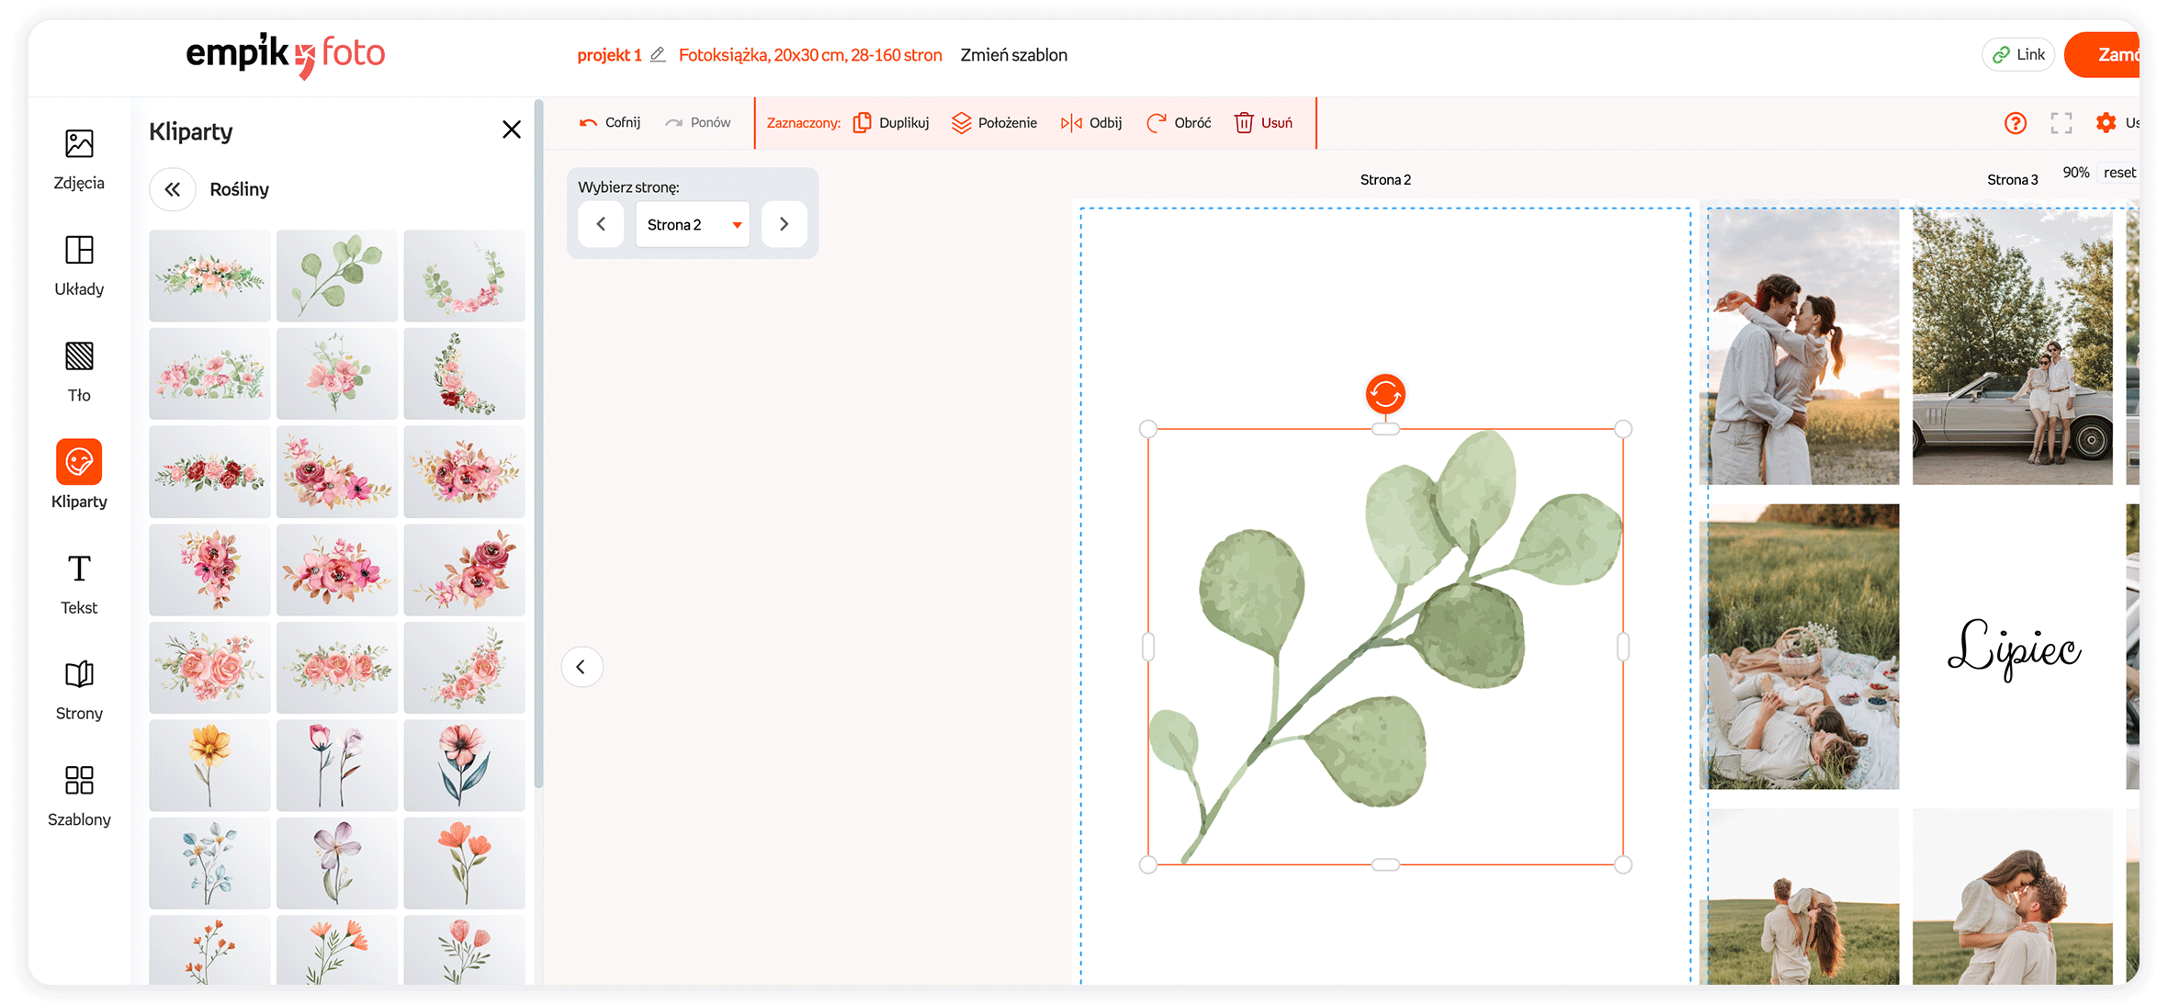The width and height of the screenshot is (2168, 1004).
Task: Delete selection with the Usuń trash icon
Action: (x=1263, y=122)
